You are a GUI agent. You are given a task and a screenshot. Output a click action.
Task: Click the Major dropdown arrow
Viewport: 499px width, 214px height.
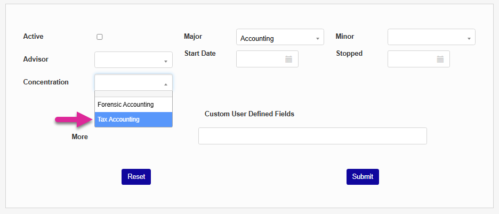317,39
